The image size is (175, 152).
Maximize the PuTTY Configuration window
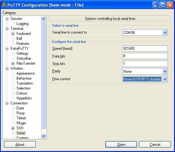(x=163, y=5)
